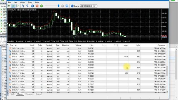Zoom out on the chart

coord(27,6)
